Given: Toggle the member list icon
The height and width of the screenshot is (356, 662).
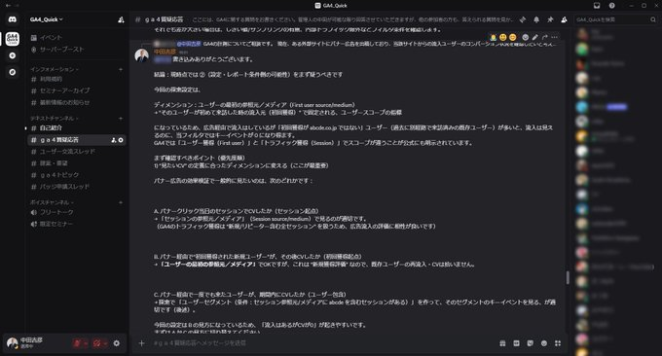Looking at the screenshot, I should 564,19.
